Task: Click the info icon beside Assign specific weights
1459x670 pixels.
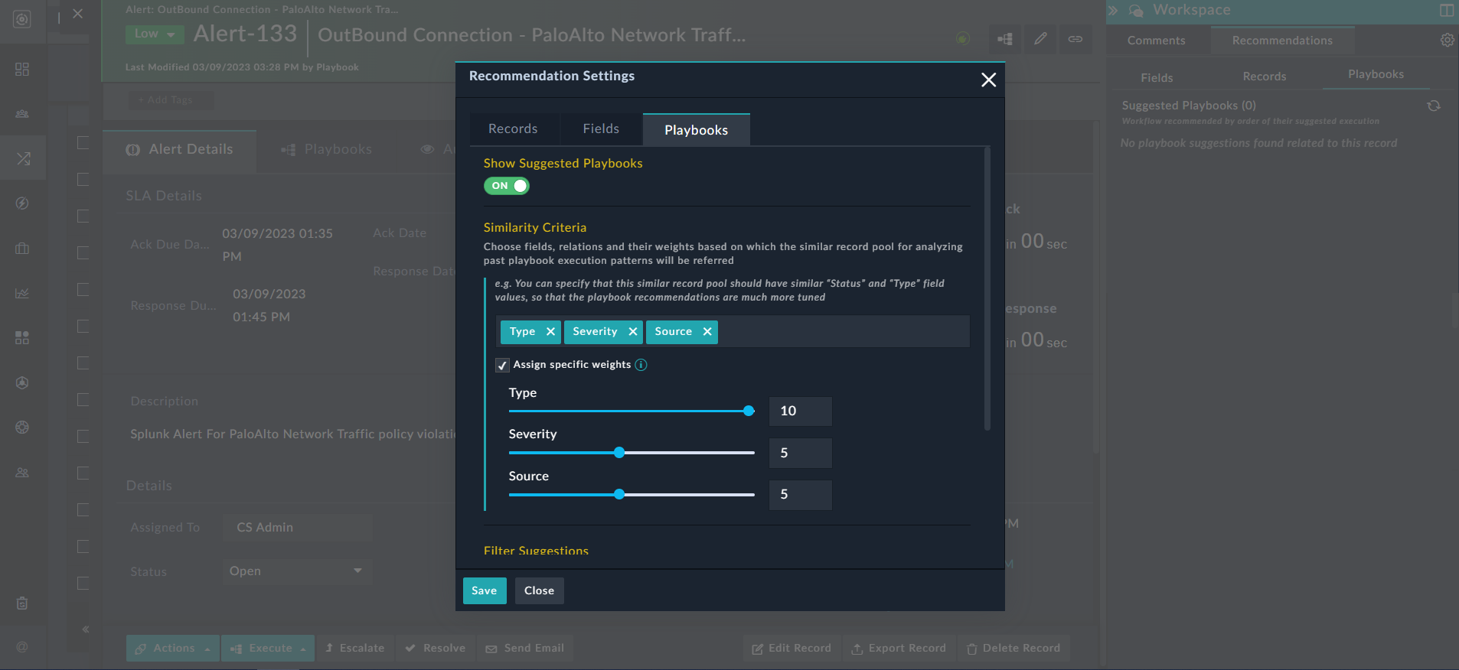Action: 641,365
